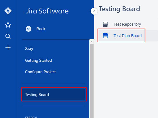The height and width of the screenshot is (118, 158).
Task: Open Getting Started in the Xray menu
Action: click(x=39, y=60)
